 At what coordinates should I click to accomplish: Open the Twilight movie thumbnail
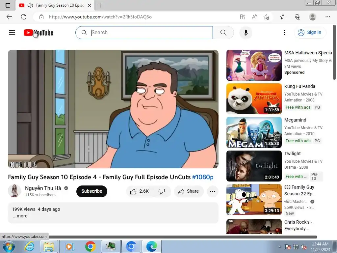[254, 166]
